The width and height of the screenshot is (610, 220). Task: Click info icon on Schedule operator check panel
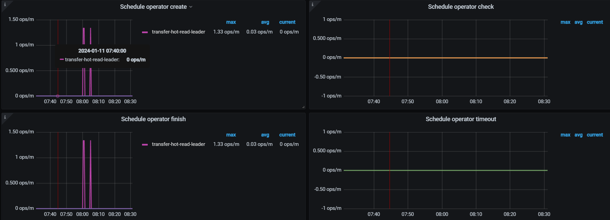(312, 4)
